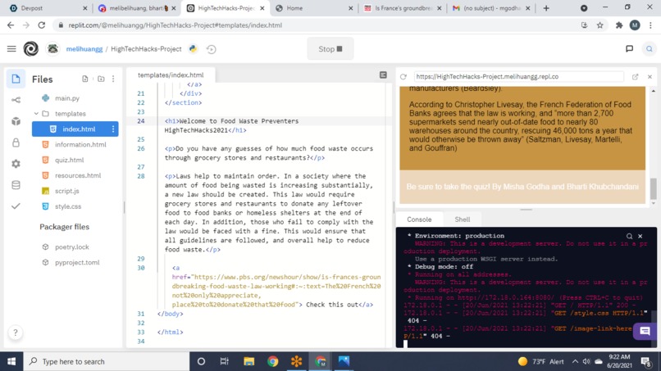Open the Database sidebar icon
The width and height of the screenshot is (661, 371).
tap(16, 185)
